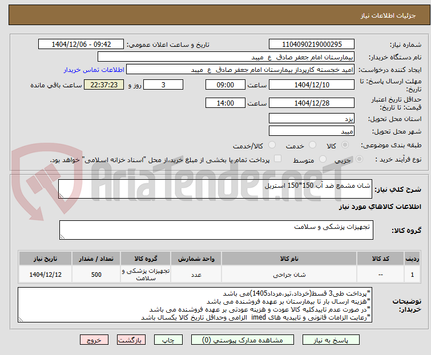Select the کالا/خدمت radio button
The image size is (431, 355).
click(272, 145)
